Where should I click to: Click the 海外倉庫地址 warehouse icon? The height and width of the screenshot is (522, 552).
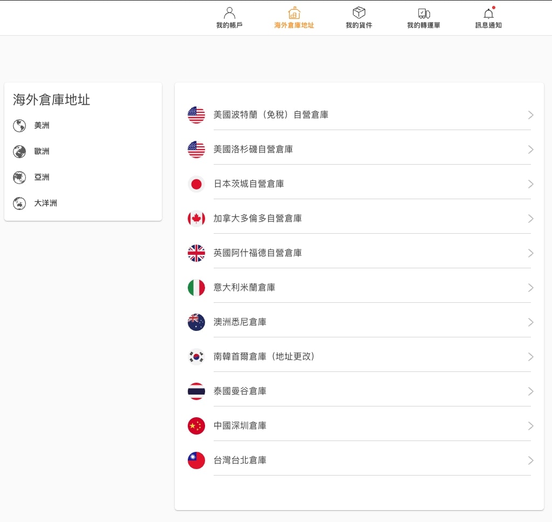[x=294, y=13]
